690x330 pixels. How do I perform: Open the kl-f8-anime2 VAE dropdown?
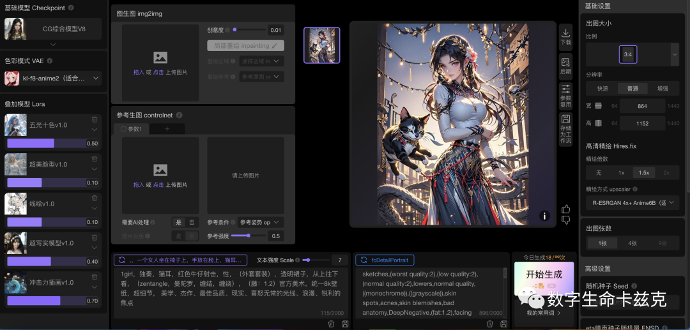click(53, 79)
